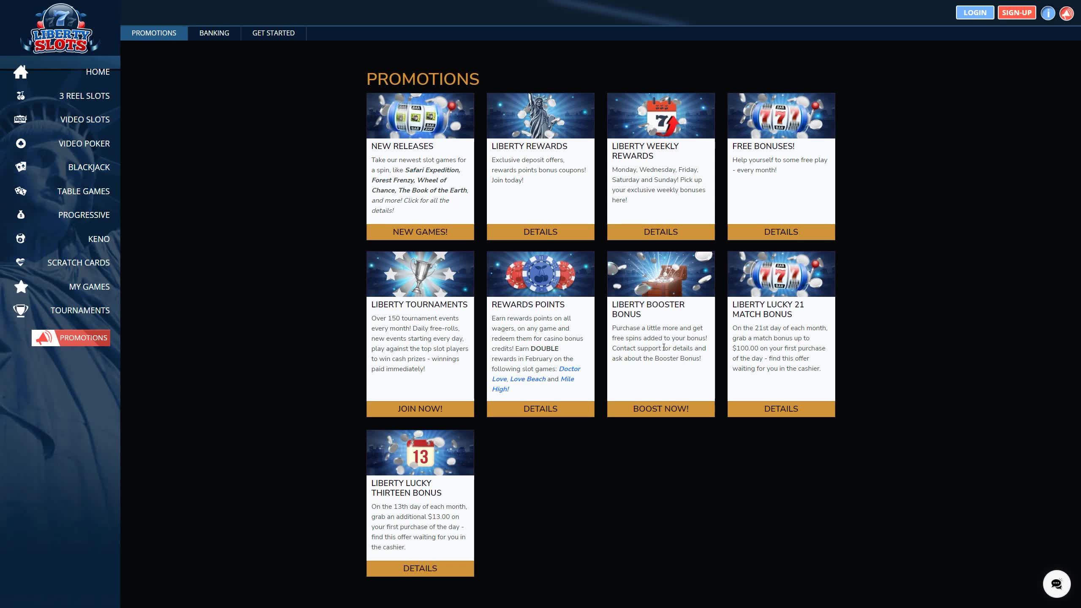Viewport: 1081px width, 608px height.
Task: Switch to the Banking tab
Action: click(x=214, y=33)
